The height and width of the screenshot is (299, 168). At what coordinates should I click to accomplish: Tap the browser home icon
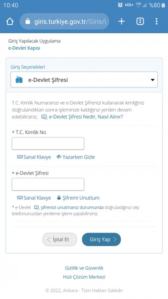(x=10, y=21)
